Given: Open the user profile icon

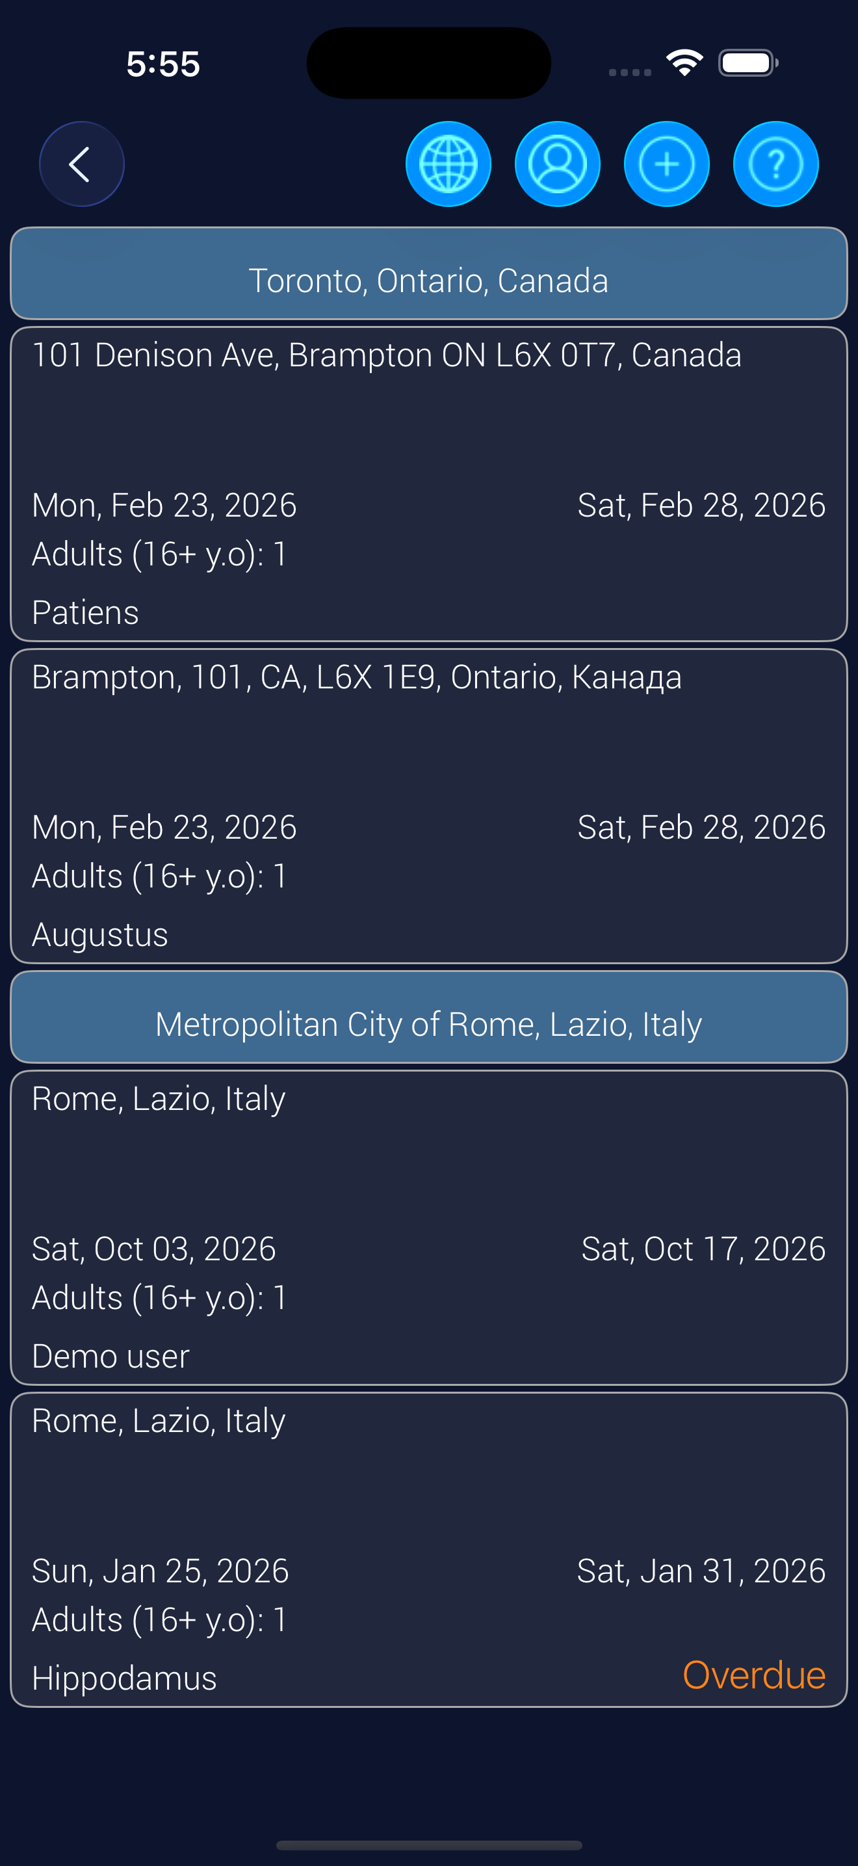Looking at the screenshot, I should coord(557,165).
